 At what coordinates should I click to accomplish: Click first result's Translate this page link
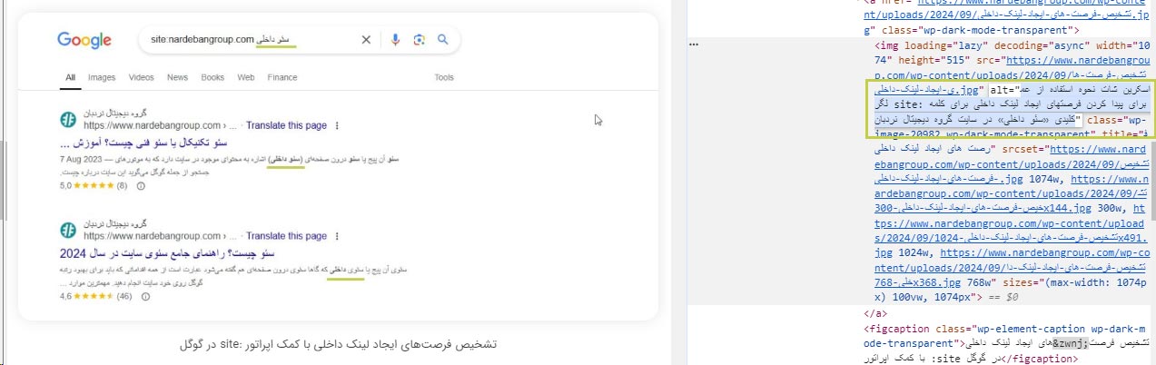click(286, 125)
